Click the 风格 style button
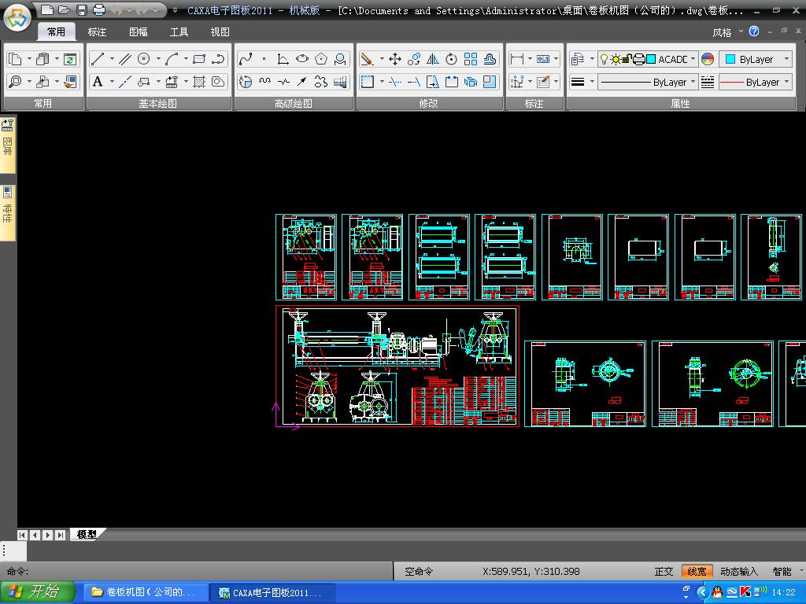Viewport: 806px width, 604px height. pos(722,32)
